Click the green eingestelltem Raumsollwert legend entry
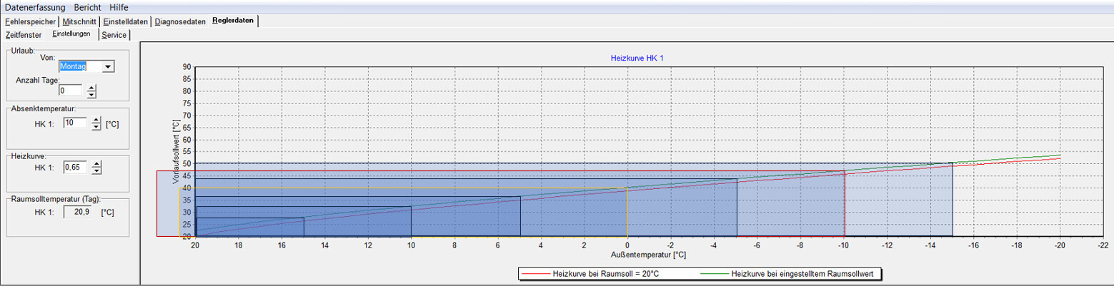 coord(795,273)
